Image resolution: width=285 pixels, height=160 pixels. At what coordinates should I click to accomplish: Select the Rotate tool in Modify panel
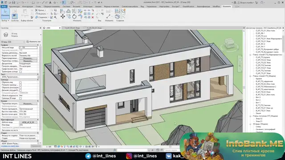pyautogui.click(x=74, y=16)
